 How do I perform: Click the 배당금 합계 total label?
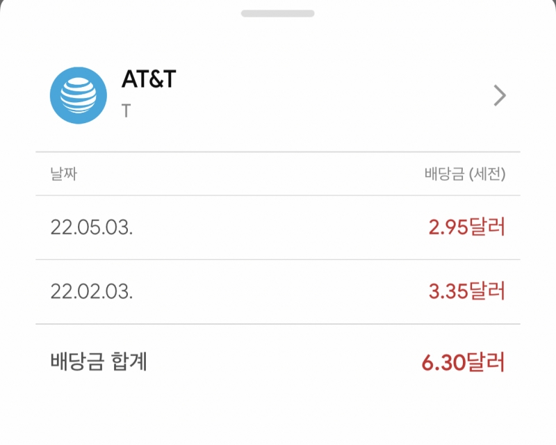point(99,362)
